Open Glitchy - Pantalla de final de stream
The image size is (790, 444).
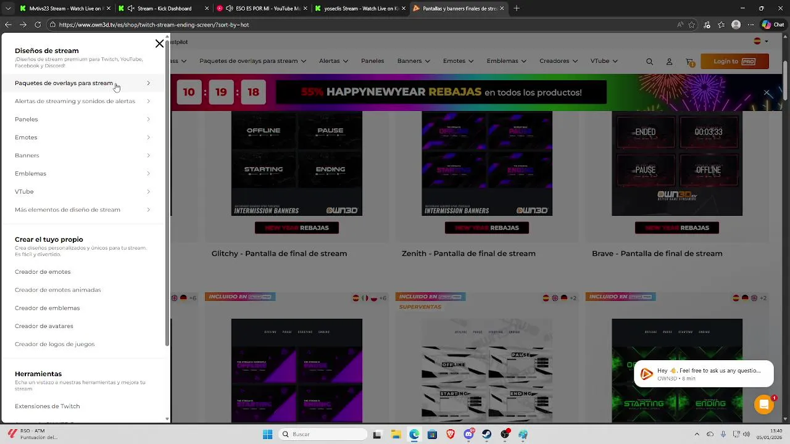(x=279, y=253)
